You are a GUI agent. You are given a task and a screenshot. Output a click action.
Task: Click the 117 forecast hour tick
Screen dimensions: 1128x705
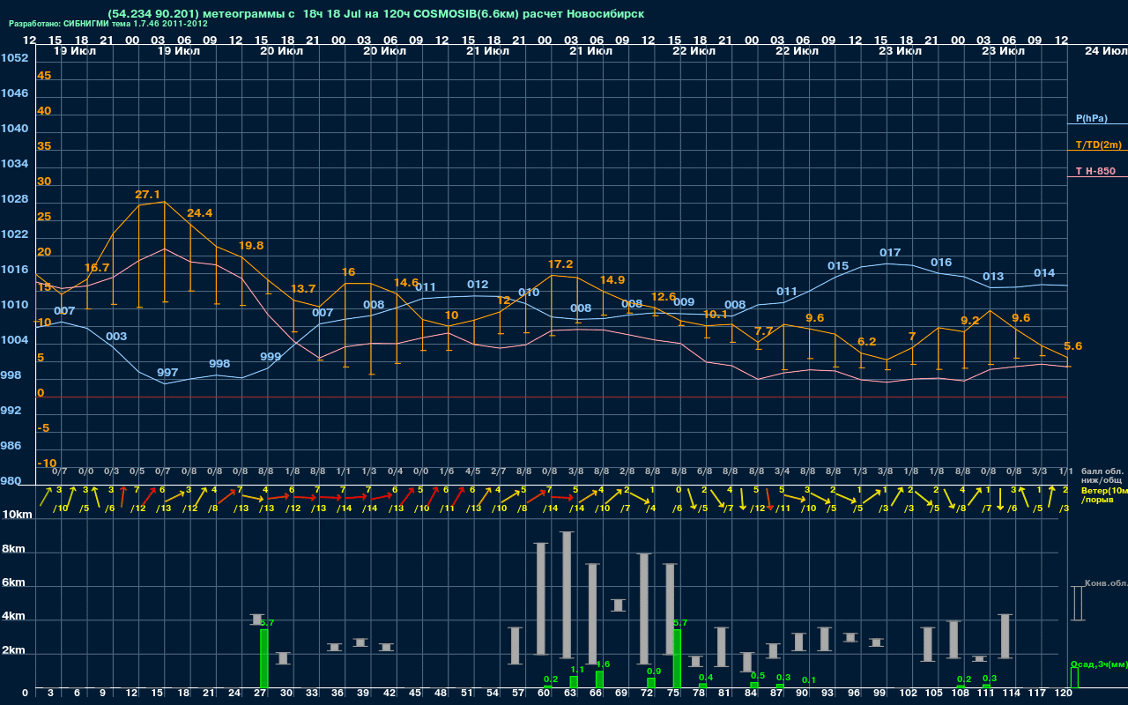coord(1038,694)
